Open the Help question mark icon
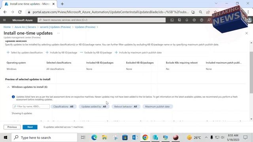The image size is (253, 142). 202,20
